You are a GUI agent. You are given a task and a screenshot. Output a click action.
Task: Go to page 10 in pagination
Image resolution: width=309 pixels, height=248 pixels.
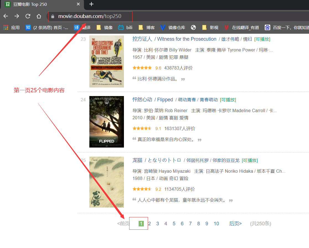point(216,224)
